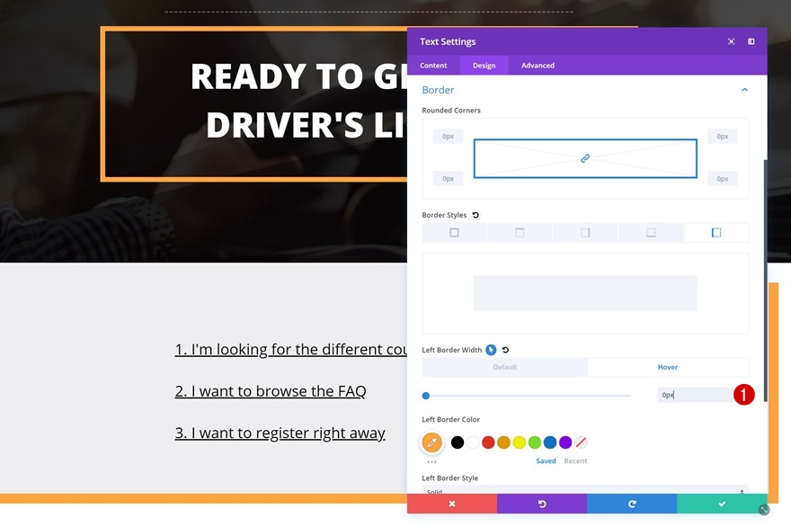Click the Text Settings panel scrollbar
This screenshot has height=527, width=791.
pos(765,281)
